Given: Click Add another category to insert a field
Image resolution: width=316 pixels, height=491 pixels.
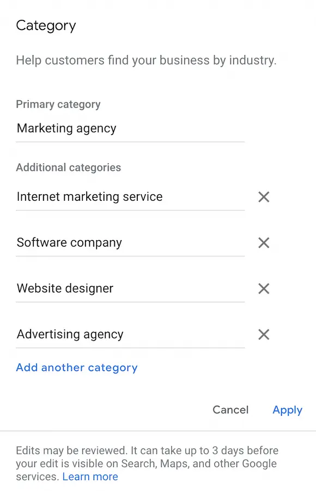Looking at the screenshot, I should tap(77, 368).
